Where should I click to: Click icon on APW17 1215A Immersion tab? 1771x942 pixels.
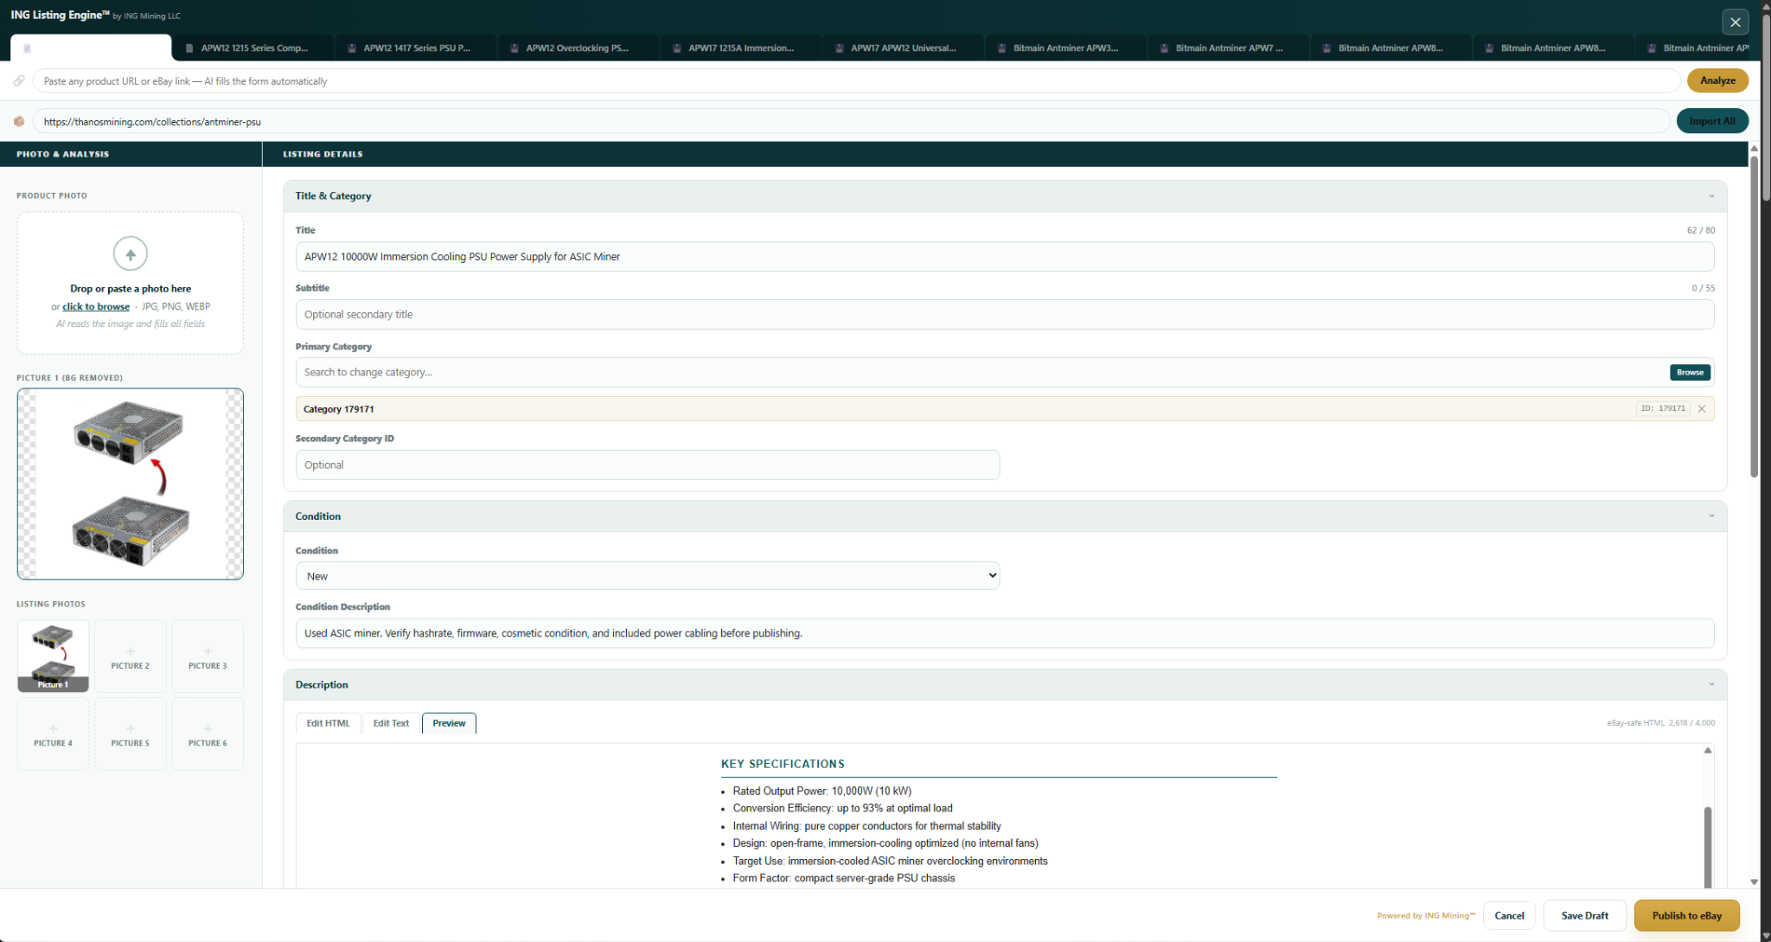(677, 48)
